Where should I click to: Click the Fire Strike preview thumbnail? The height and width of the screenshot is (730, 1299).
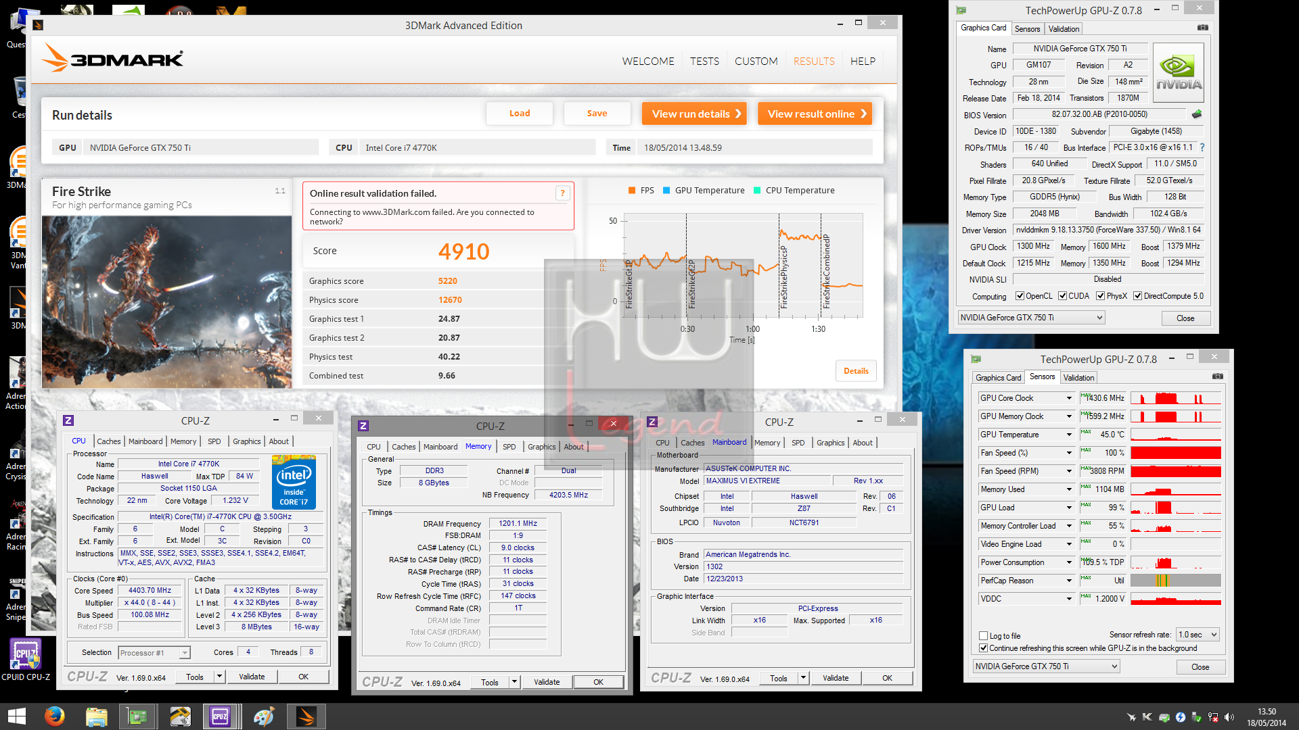(166, 302)
